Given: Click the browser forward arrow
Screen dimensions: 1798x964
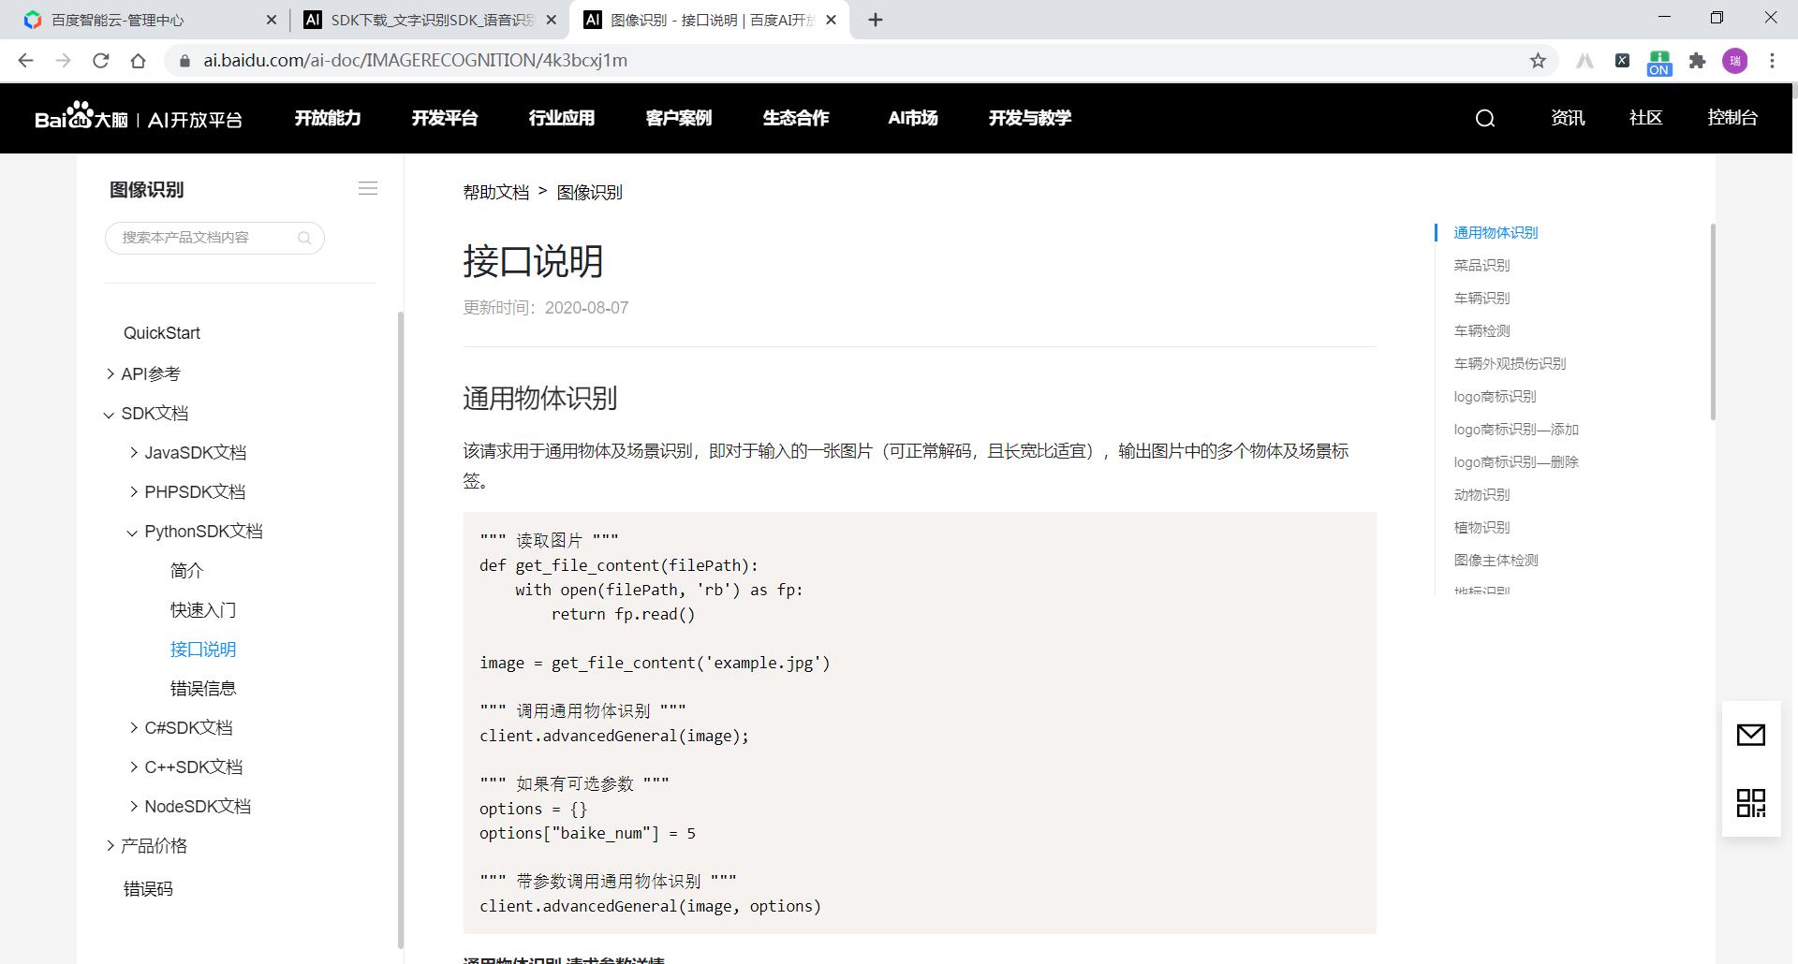Looking at the screenshot, I should [x=63, y=60].
